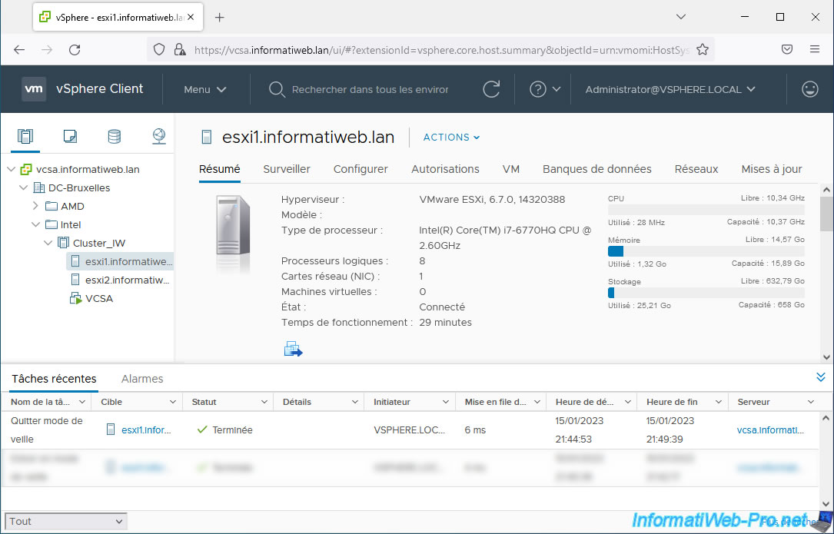Click the vSphere refresh icon in header

tap(491, 89)
